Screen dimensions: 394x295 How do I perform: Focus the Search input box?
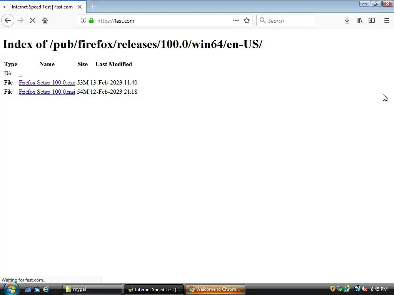[286, 21]
